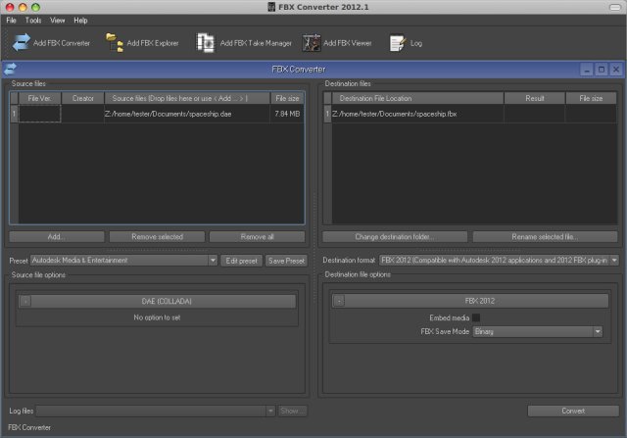
Task: Click Change destination folder button
Action: click(395, 237)
